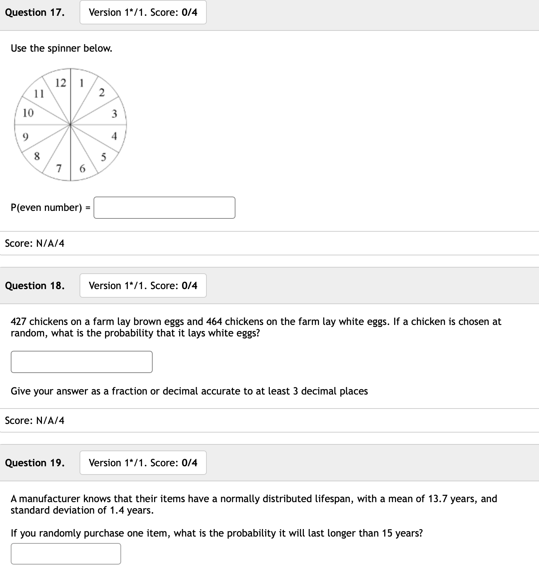Click the text Use the spinner below
The height and width of the screenshot is (571, 539).
click(x=61, y=48)
